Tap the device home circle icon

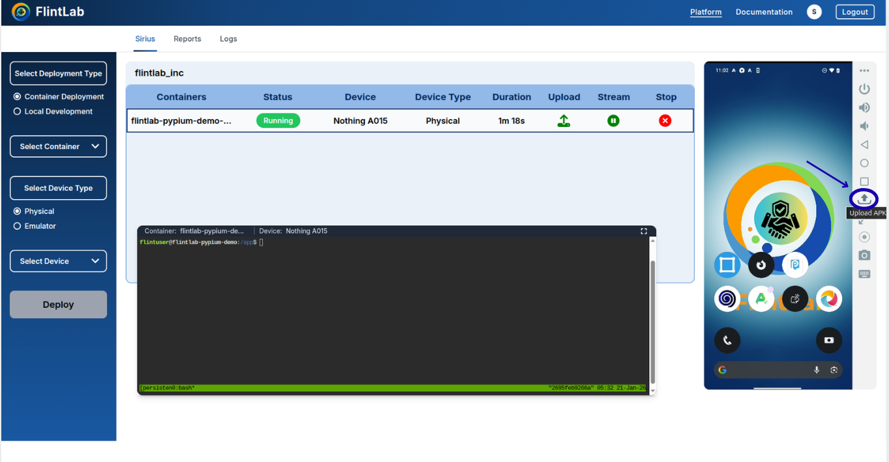864,163
